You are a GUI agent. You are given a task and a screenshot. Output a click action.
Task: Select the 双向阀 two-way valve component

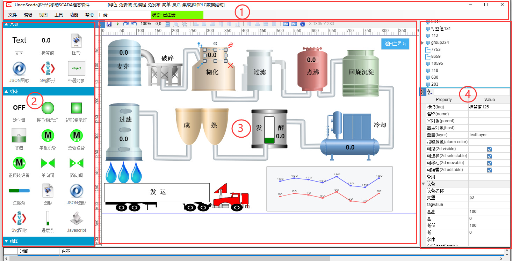coord(76,163)
